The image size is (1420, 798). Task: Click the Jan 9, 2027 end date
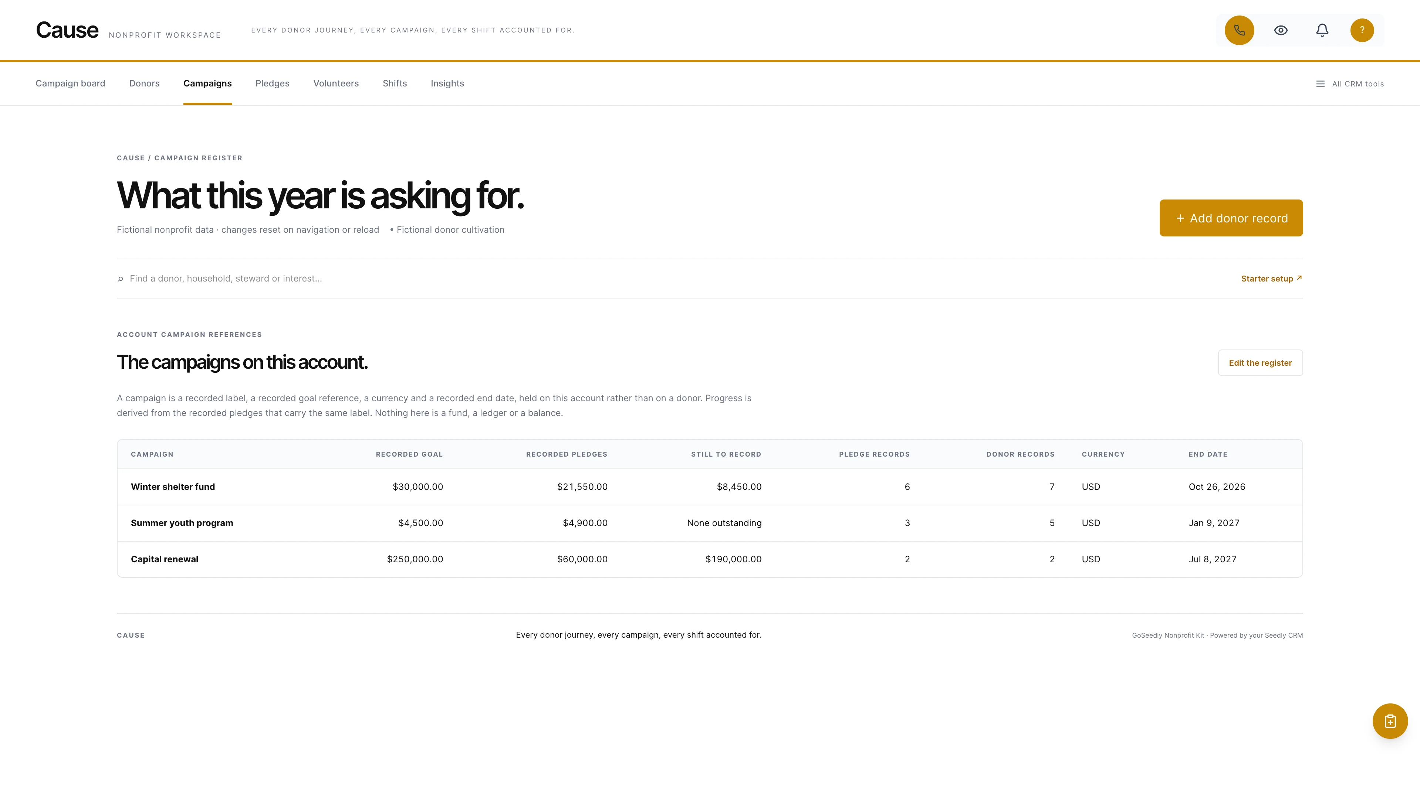1214,523
